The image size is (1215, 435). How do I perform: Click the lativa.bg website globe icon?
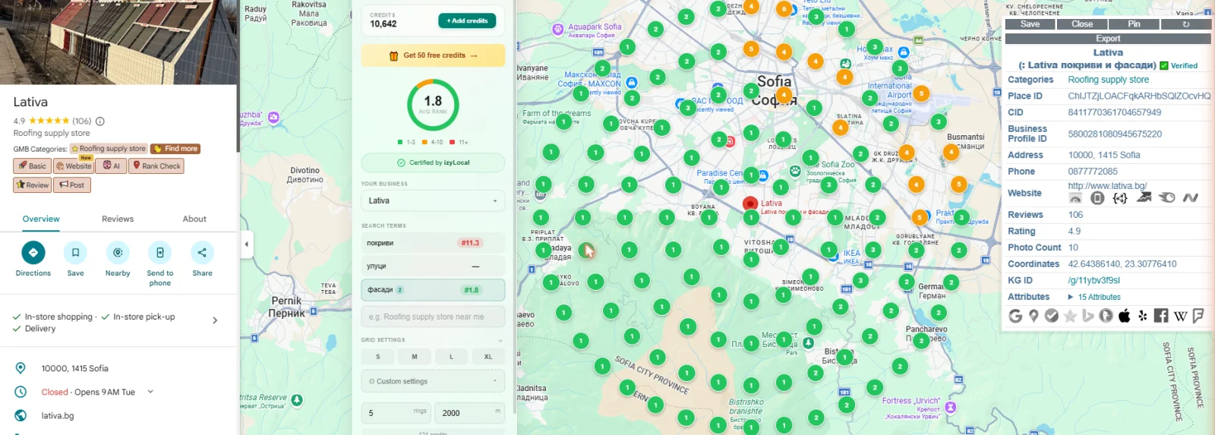(21, 415)
